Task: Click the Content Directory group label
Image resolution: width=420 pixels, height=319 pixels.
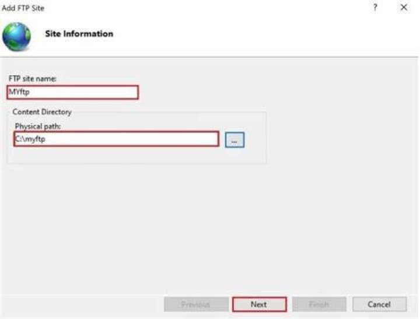Action: point(42,112)
